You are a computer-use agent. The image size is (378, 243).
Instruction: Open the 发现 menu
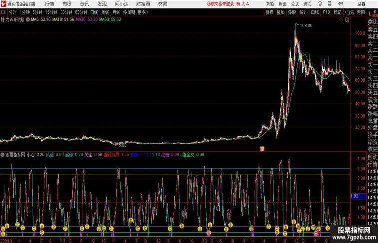pos(102,4)
